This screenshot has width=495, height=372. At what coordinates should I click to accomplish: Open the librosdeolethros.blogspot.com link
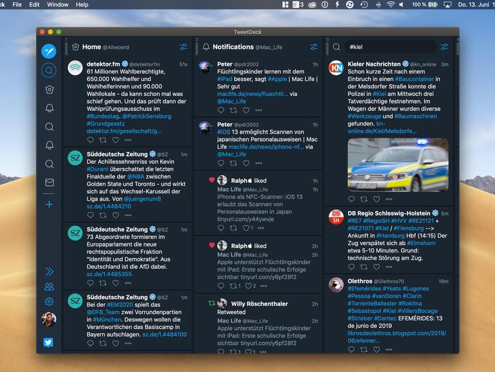(397, 337)
